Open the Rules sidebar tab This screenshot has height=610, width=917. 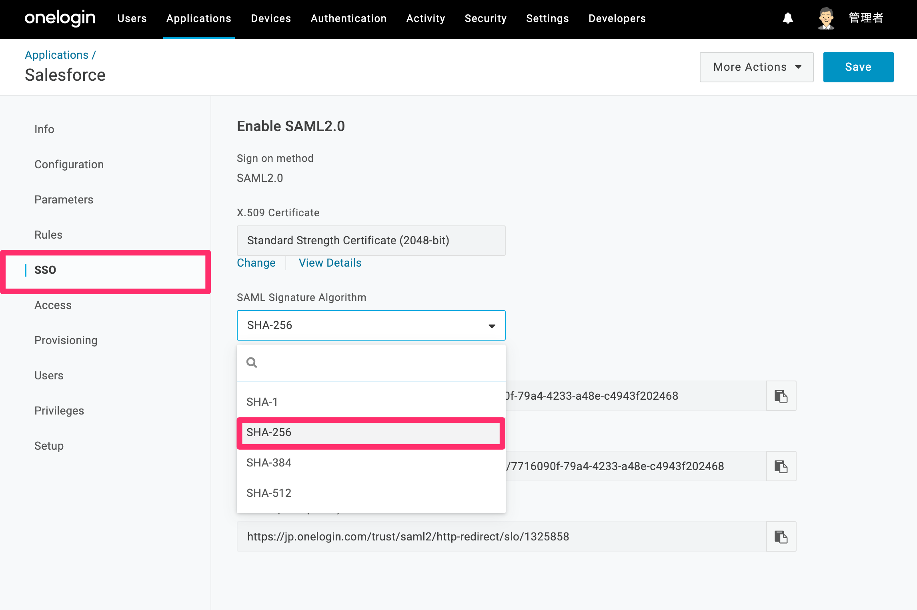pyautogui.click(x=48, y=235)
